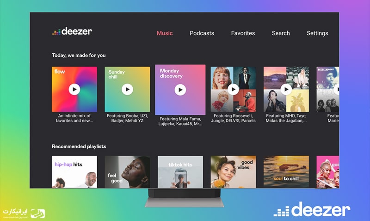
Task: Select caption 'Featuring Roosevelt, Jungle, DELVIS, Parcels'
Action: coord(233,118)
